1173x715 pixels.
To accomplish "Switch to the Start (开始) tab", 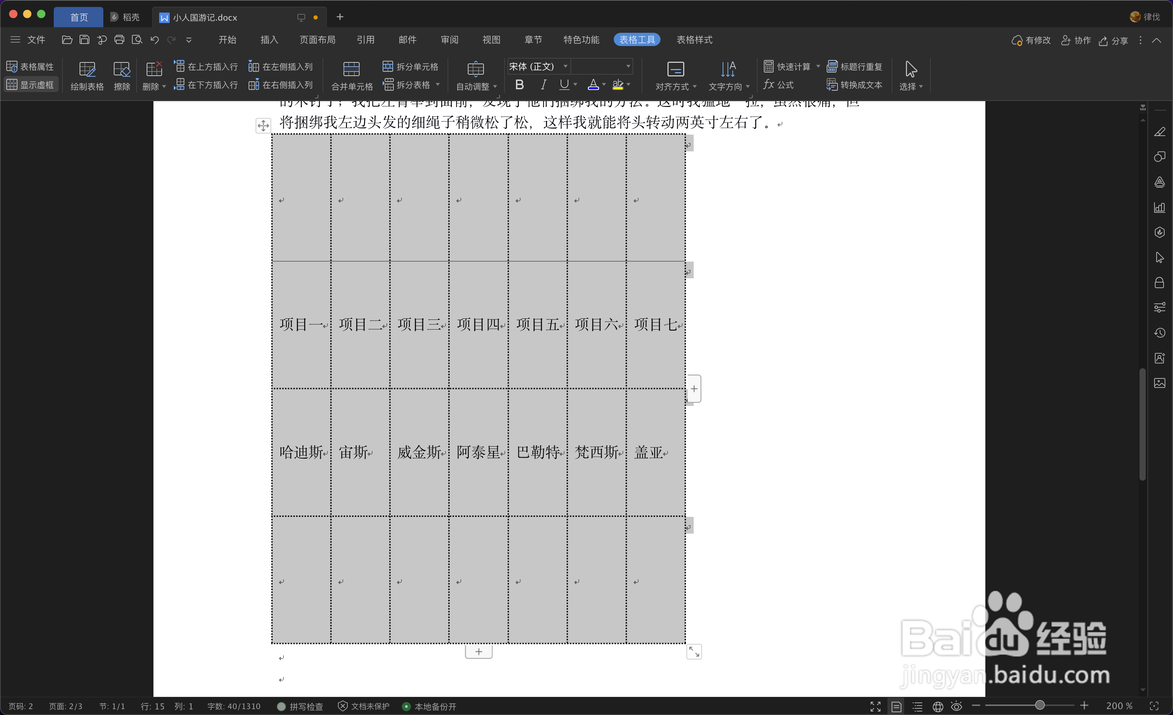I will [x=227, y=39].
